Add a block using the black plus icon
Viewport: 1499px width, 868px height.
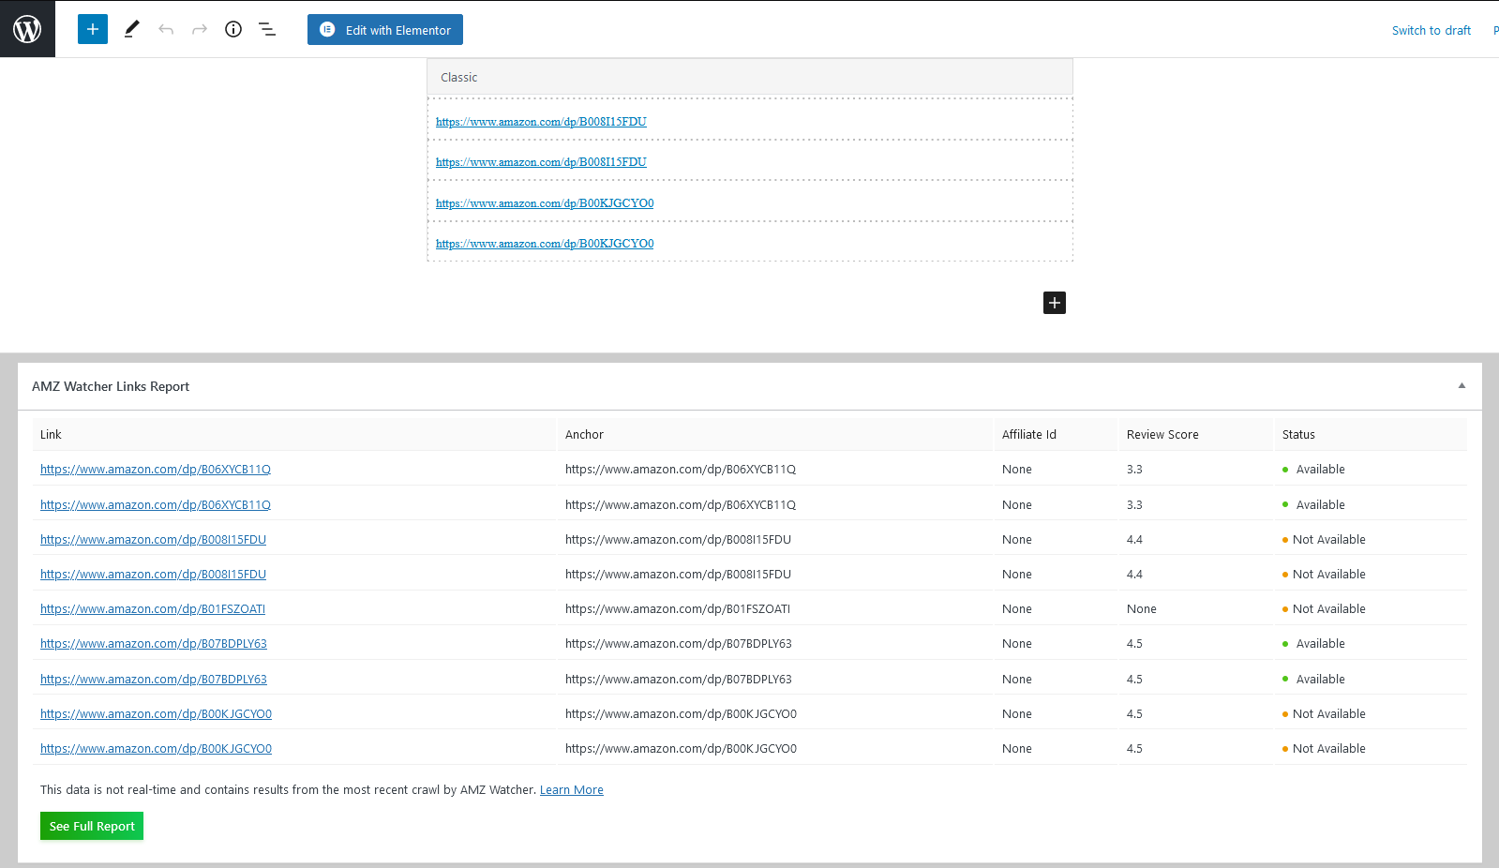point(1055,303)
